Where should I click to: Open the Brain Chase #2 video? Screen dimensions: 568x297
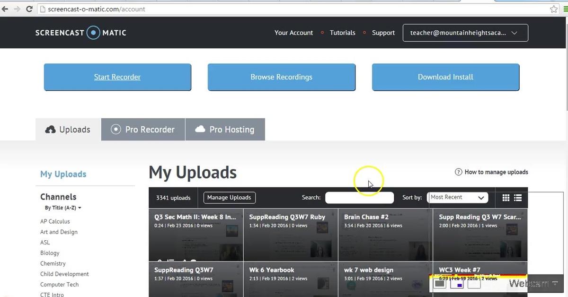pos(385,235)
